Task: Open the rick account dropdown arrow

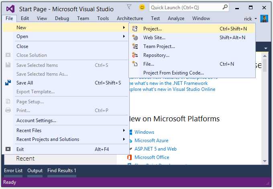Action: point(256,18)
